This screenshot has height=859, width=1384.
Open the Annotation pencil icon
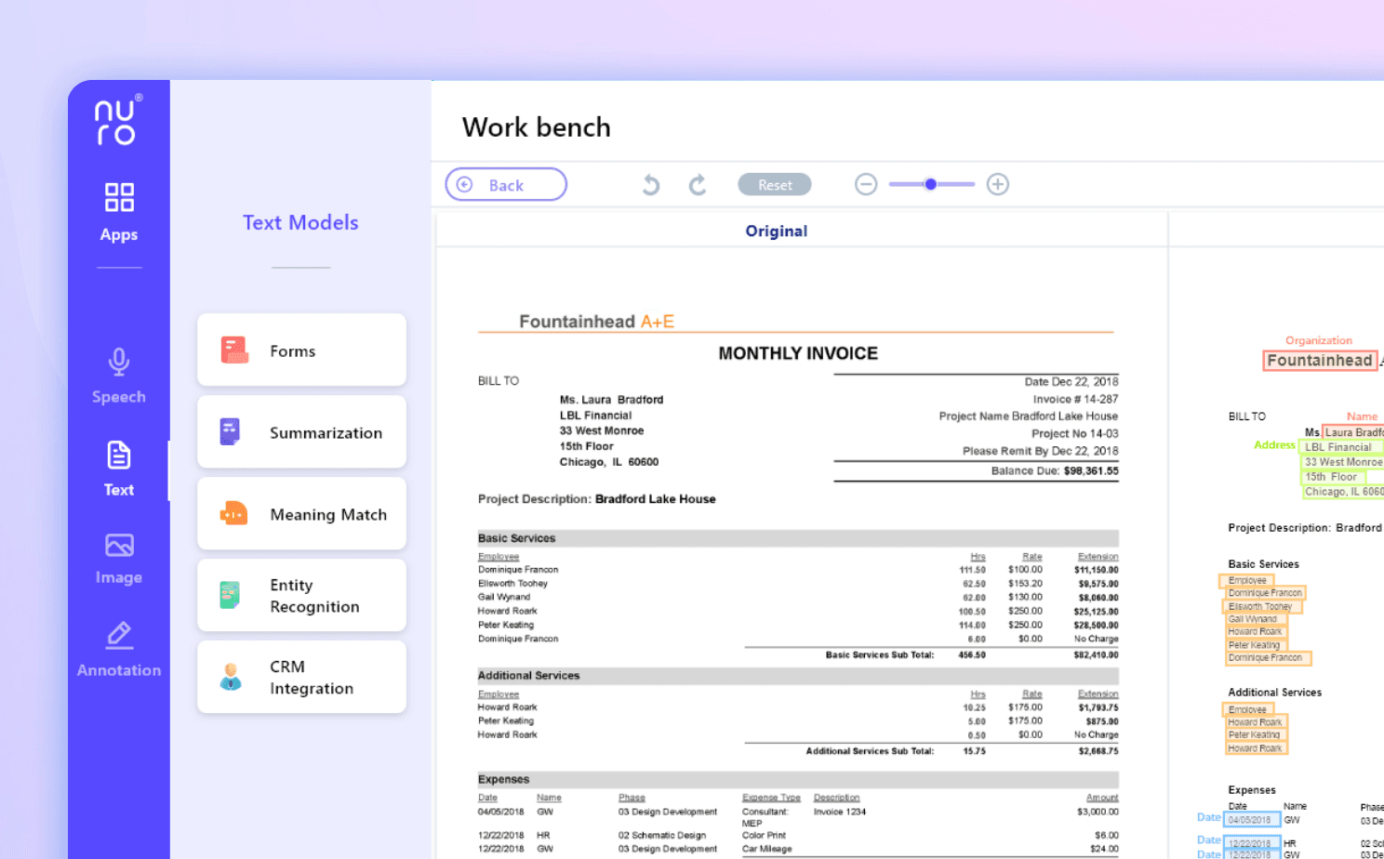(119, 635)
